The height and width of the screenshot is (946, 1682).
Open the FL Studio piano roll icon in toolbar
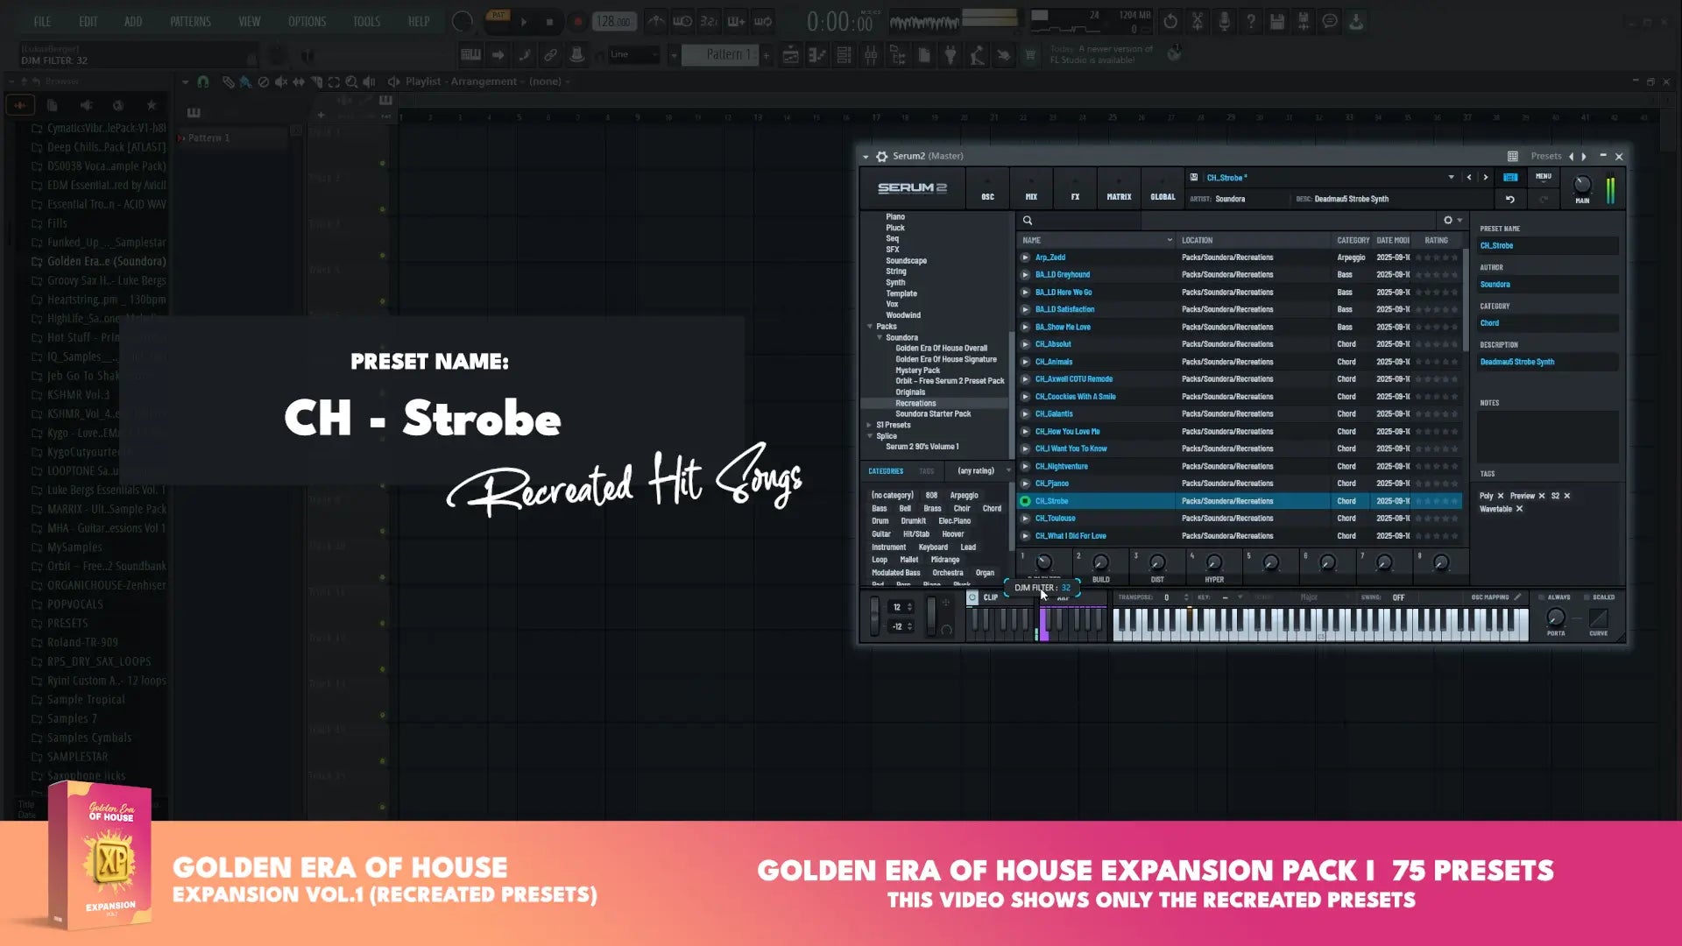816,55
